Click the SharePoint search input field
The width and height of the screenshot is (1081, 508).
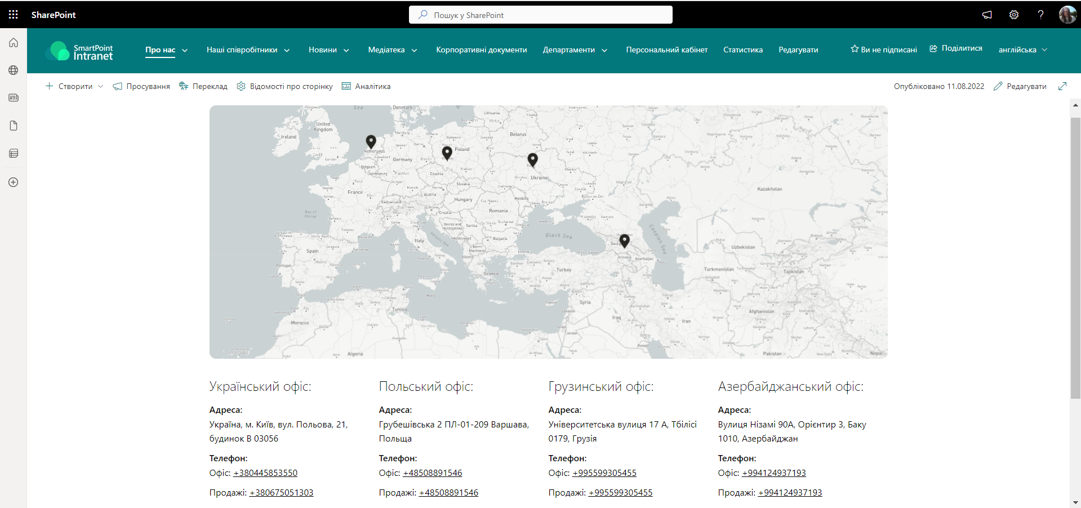[541, 15]
